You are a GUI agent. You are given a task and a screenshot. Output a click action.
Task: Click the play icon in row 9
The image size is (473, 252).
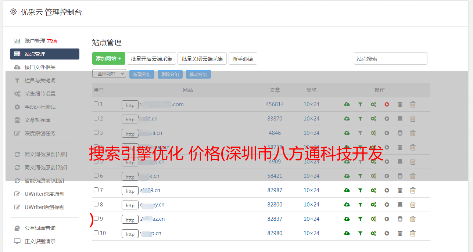click(387, 219)
